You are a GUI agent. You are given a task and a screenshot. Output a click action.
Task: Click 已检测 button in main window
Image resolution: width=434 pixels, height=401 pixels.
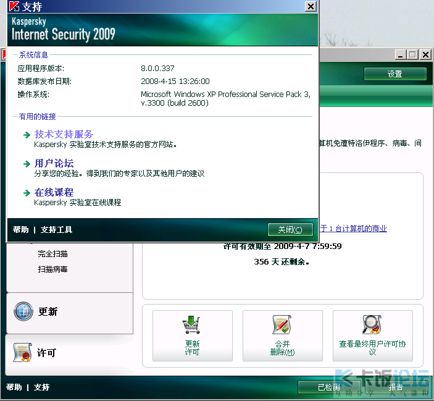[329, 387]
